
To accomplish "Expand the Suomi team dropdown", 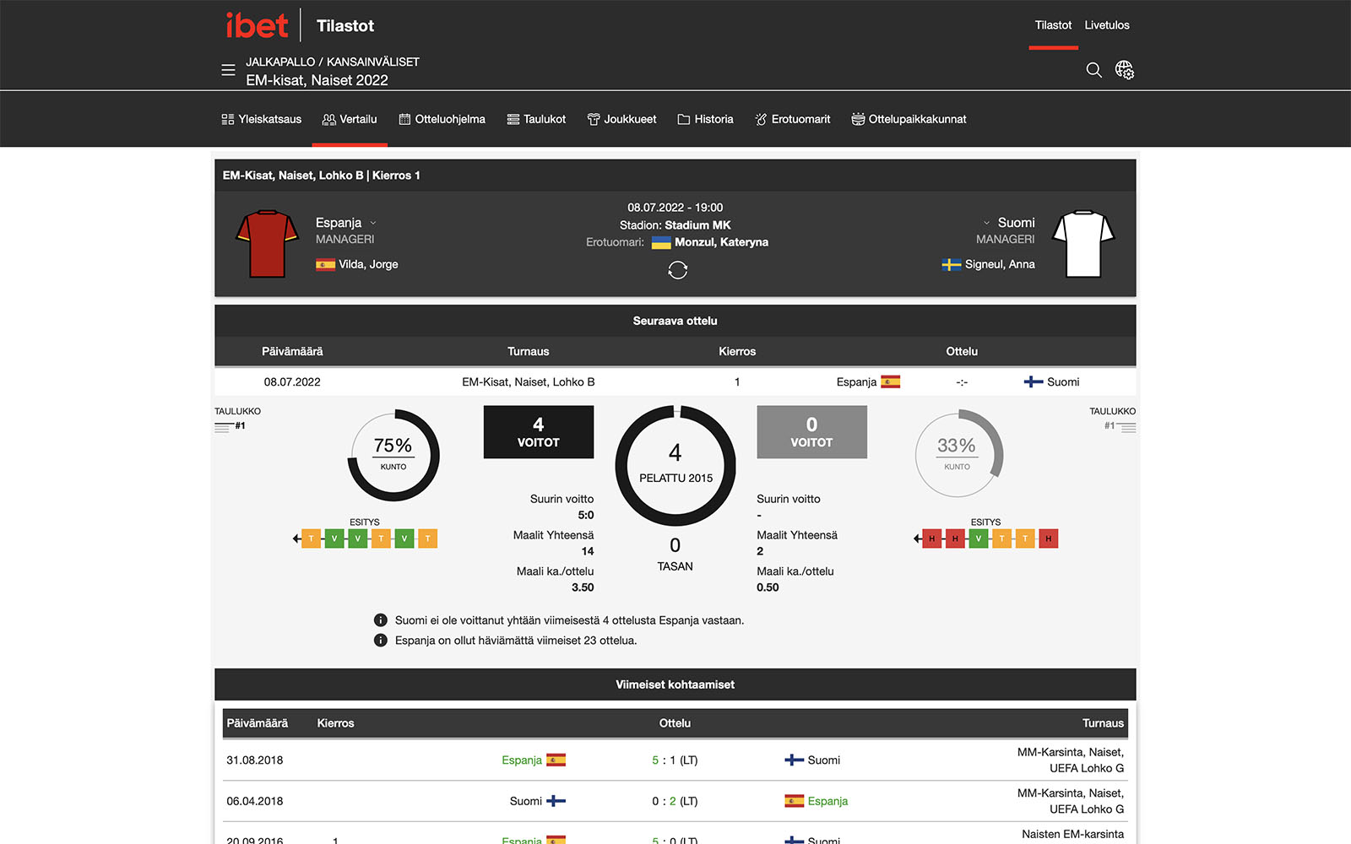I will pyautogui.click(x=986, y=223).
